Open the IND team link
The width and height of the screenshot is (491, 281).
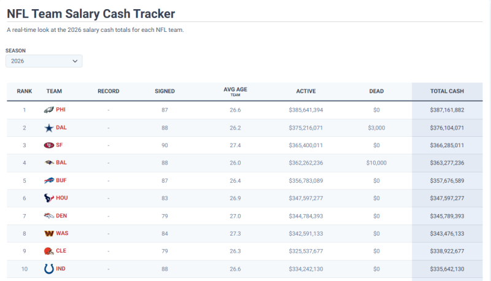(61, 269)
